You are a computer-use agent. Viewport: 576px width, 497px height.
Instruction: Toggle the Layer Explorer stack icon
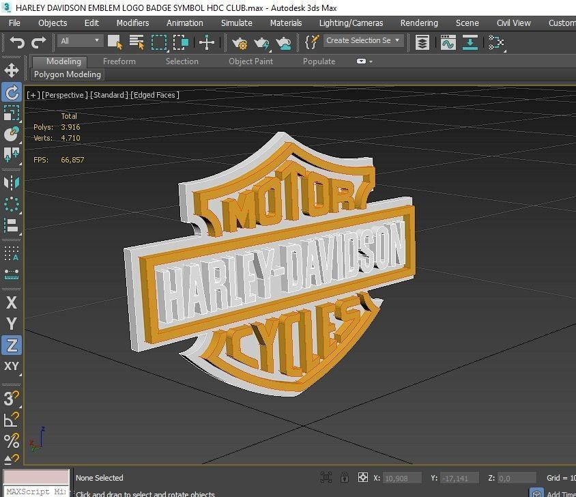(x=422, y=42)
